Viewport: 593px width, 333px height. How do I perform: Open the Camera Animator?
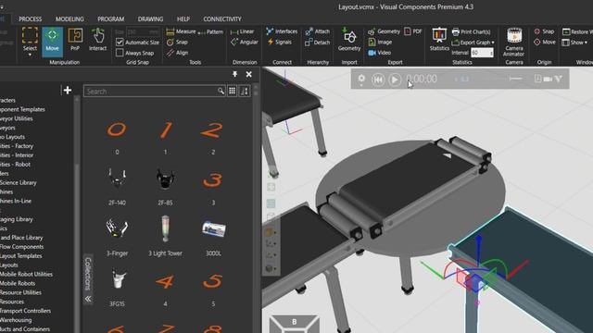tap(513, 42)
